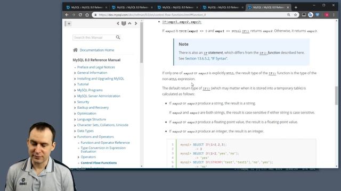Open the Chrome three-dot menu
Viewport: 341px width, 191px height.
coord(334,15)
